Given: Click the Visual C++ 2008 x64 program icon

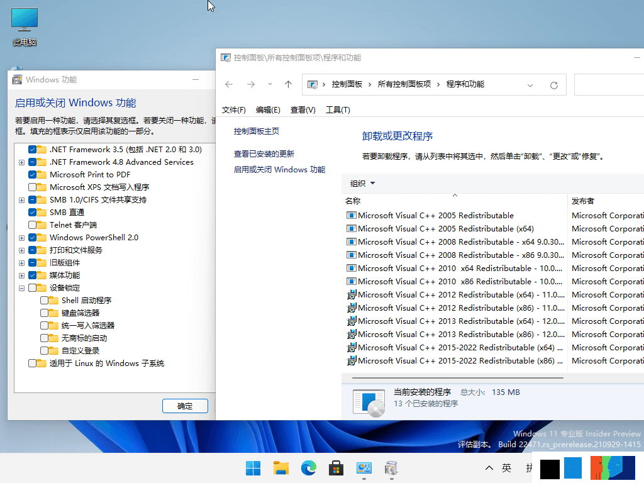Looking at the screenshot, I should (351, 242).
